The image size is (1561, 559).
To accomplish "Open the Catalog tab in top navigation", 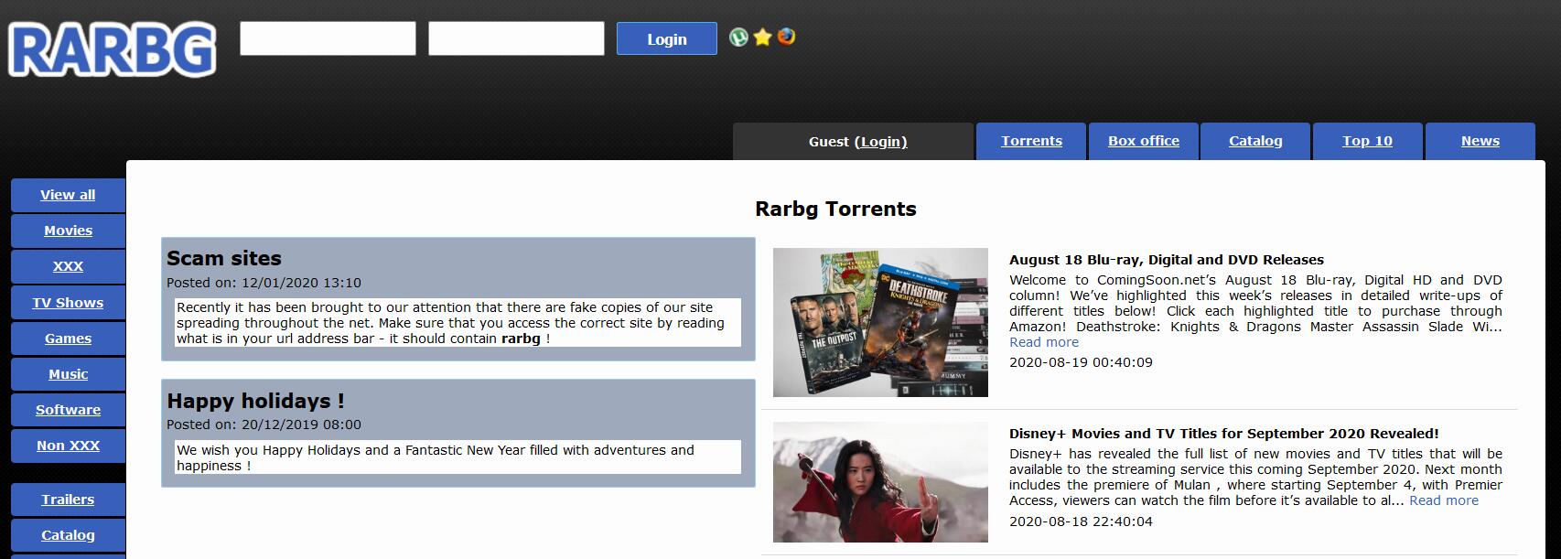I will click(x=1255, y=141).
